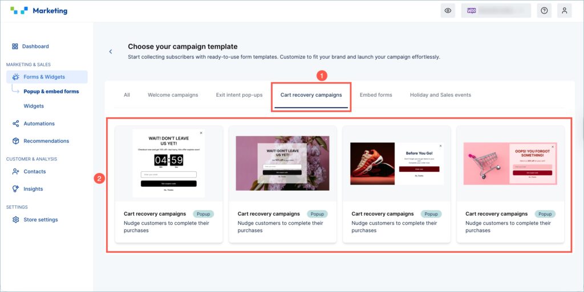Go to Automations
The height and width of the screenshot is (292, 584).
click(39, 124)
